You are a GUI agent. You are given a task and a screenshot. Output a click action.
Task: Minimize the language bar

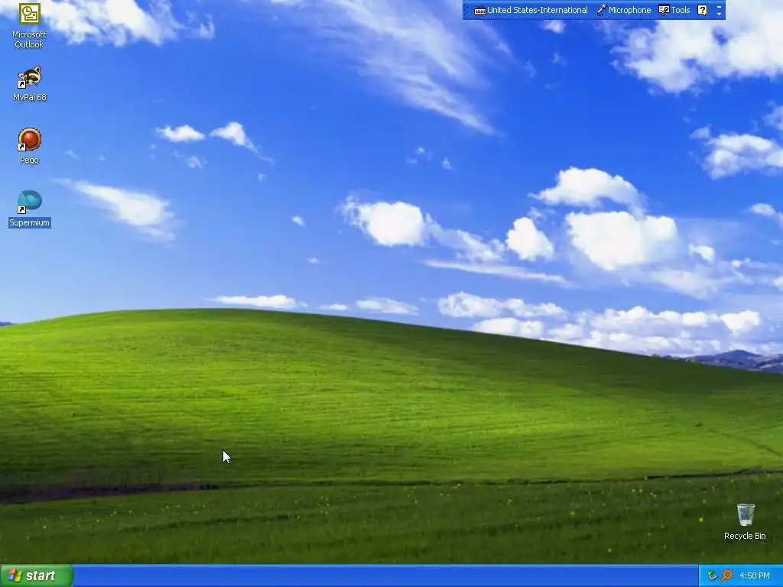click(x=719, y=6)
